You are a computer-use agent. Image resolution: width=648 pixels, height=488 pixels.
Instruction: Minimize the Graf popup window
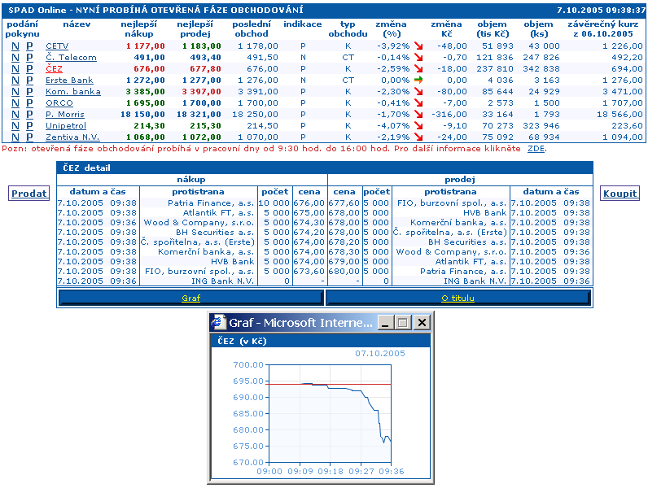tap(386, 323)
